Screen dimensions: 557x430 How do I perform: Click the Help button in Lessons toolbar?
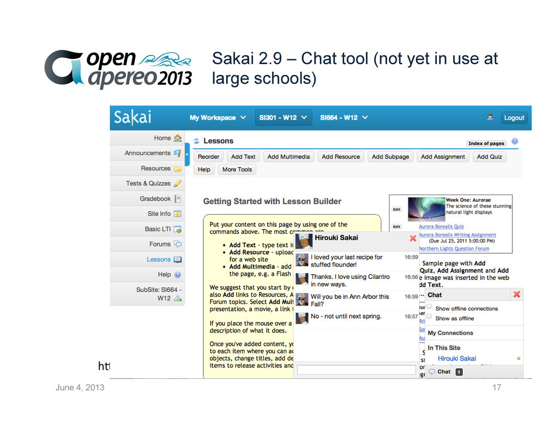point(204,170)
